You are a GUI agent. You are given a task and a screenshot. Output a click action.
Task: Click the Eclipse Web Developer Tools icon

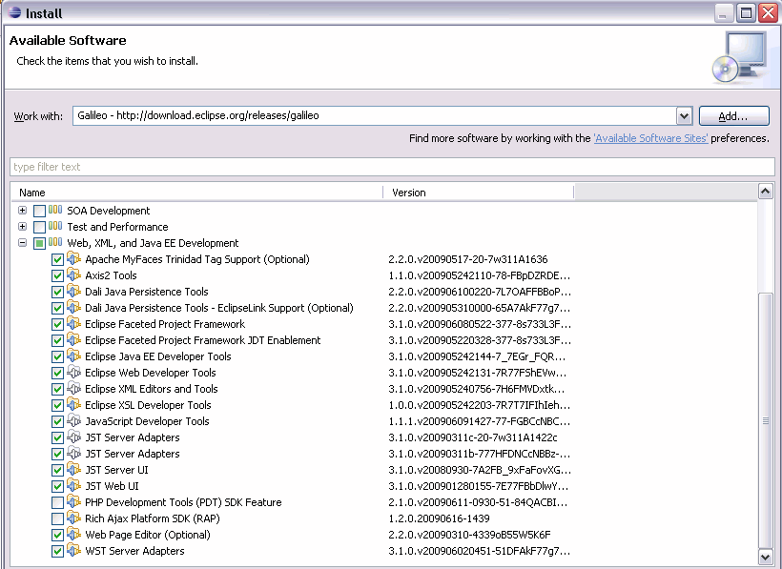(x=73, y=373)
